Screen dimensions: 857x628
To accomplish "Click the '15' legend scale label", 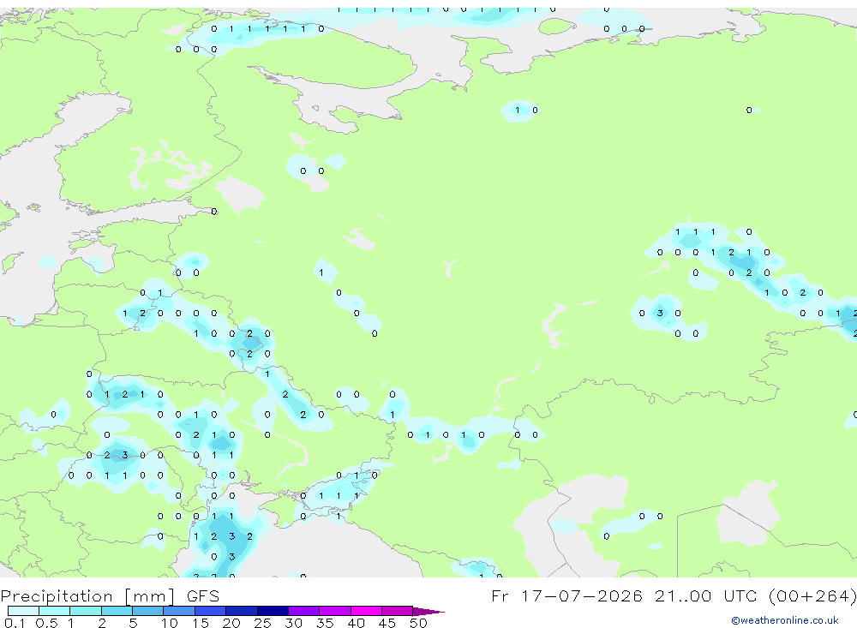I will point(201,623).
